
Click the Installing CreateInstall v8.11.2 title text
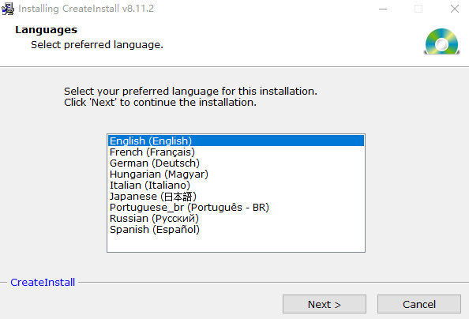pyautogui.click(x=86, y=9)
